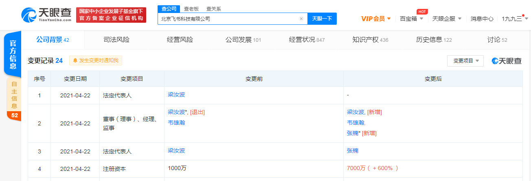Click the bell change notification icon
This screenshot has width=531, height=181.
click(75, 60)
